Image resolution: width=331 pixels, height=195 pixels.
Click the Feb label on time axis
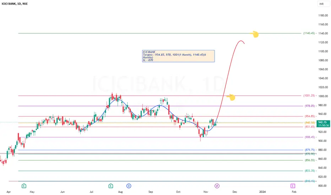pyautogui.click(x=294, y=192)
